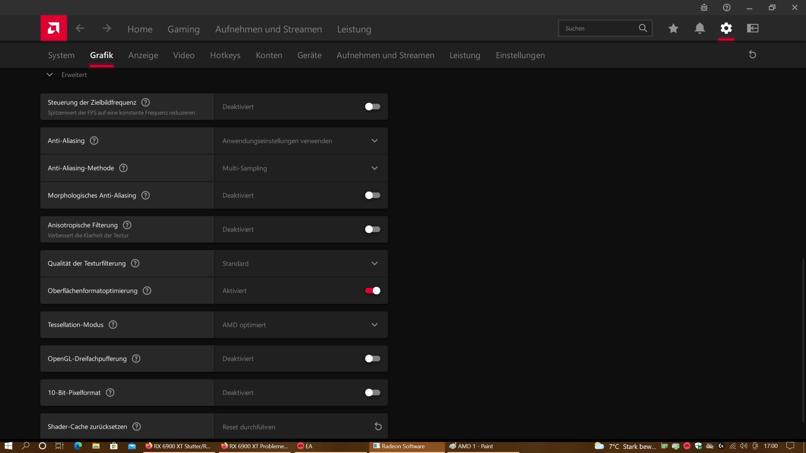This screenshot has height=453, width=806.
Task: Open the Gaming menu
Action: click(184, 29)
